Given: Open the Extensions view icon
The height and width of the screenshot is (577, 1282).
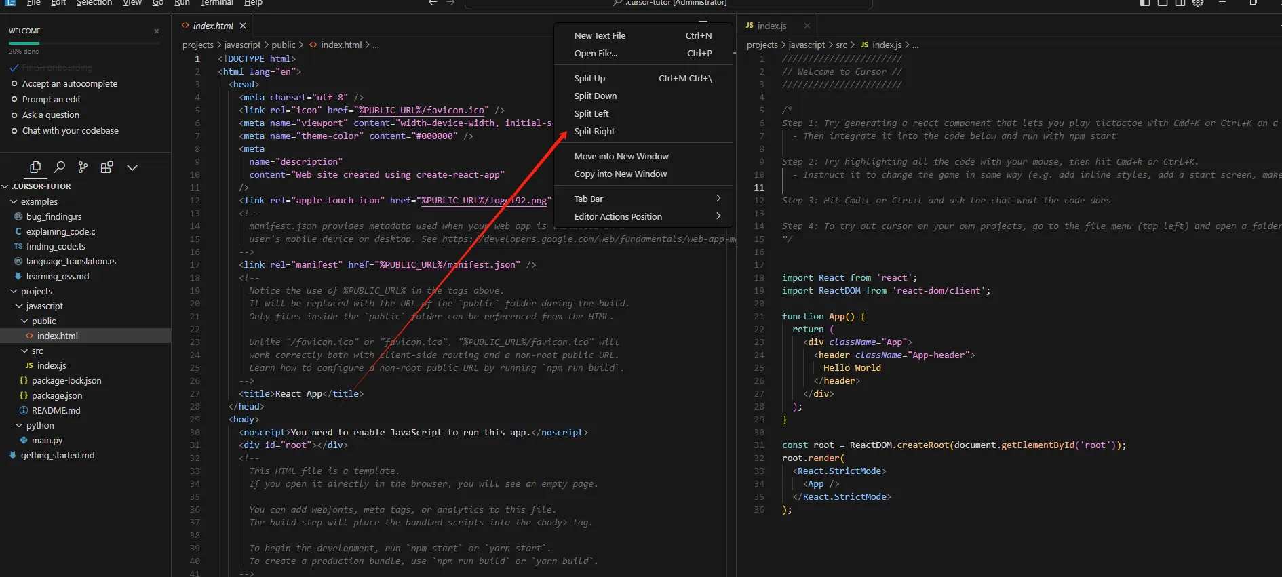Looking at the screenshot, I should click(106, 167).
